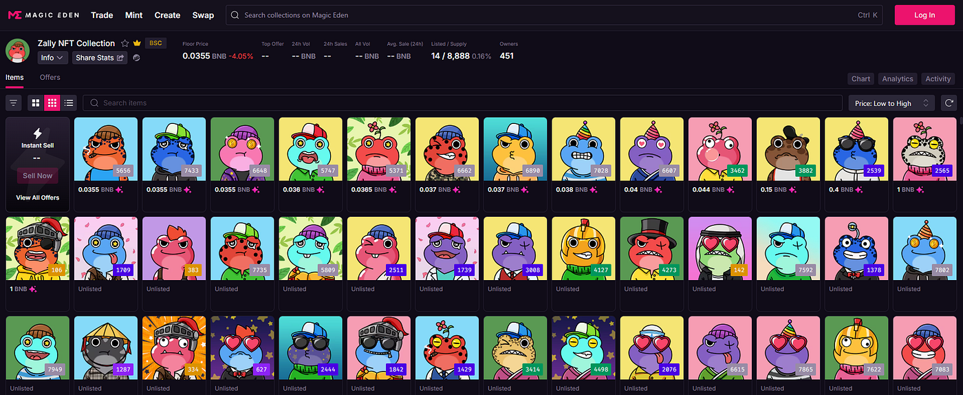The width and height of the screenshot is (963, 395).
Task: Switch to list view
Action: (x=69, y=103)
